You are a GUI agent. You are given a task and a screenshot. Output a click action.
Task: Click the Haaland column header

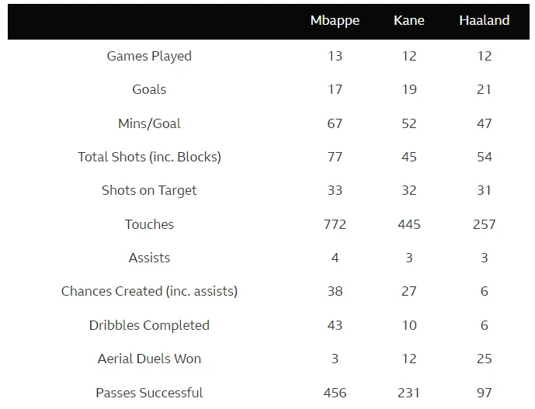coord(485,21)
